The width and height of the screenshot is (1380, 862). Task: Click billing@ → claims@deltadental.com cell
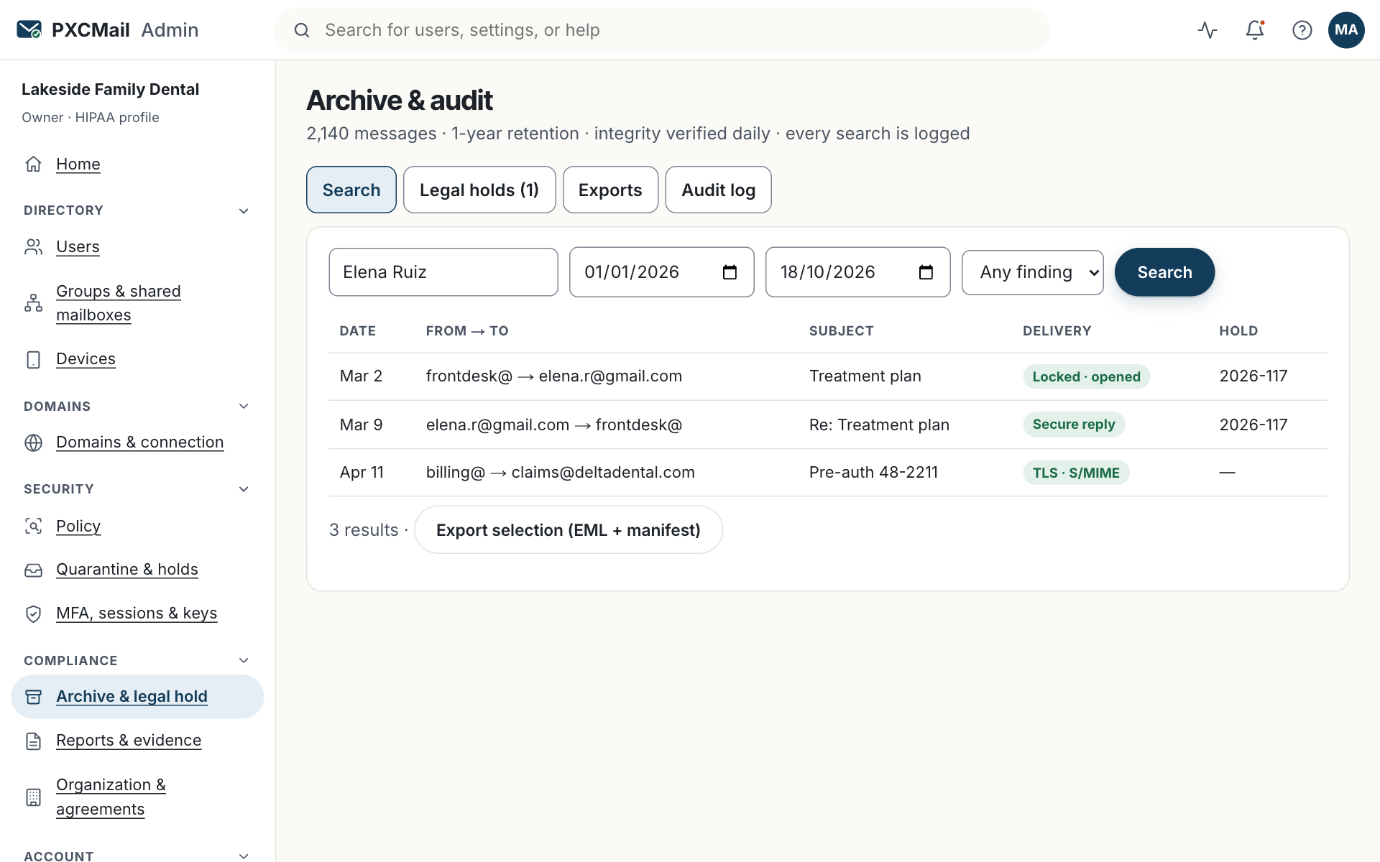click(x=560, y=473)
